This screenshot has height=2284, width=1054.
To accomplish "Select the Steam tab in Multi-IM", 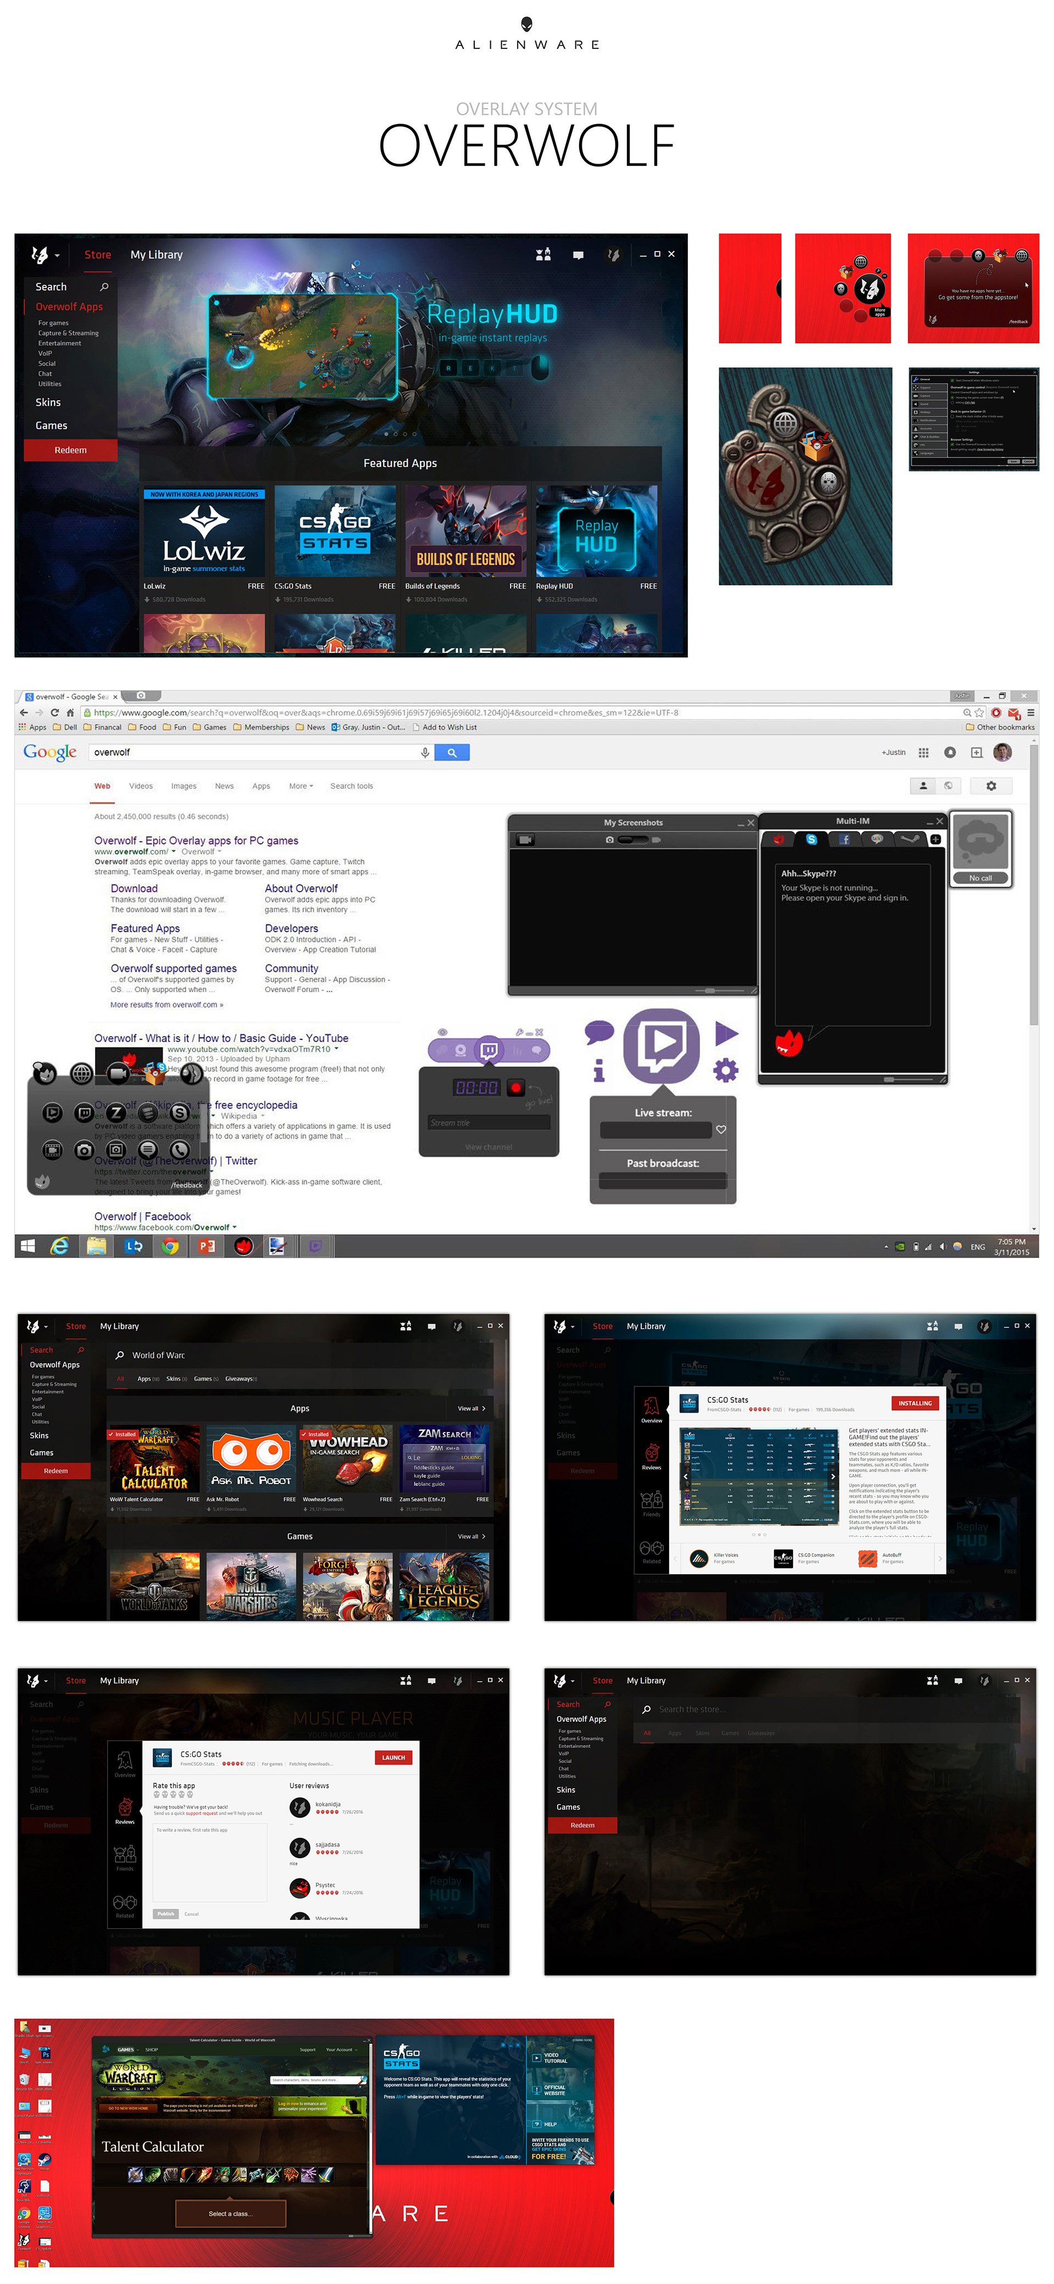I will click(x=910, y=839).
